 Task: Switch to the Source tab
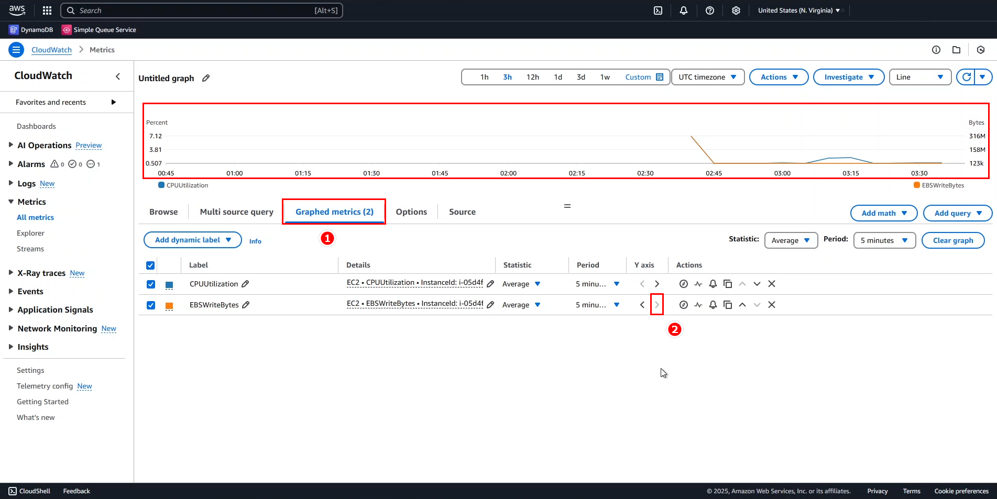tap(462, 212)
